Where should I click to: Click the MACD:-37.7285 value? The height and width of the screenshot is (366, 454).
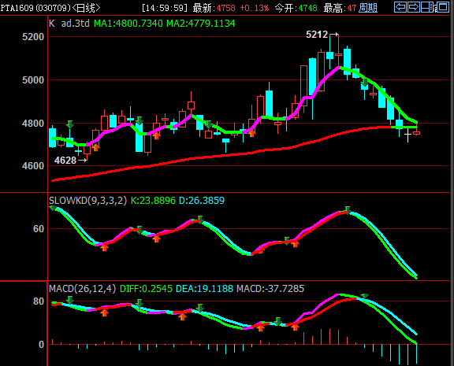point(270,289)
